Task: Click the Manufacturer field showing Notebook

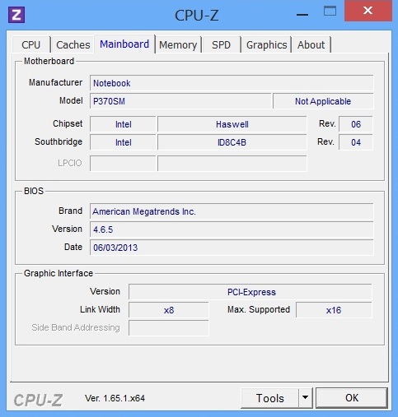Action: coord(232,83)
